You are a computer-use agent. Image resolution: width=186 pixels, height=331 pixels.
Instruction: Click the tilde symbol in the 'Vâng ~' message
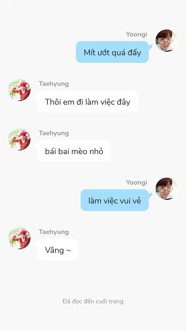pyautogui.click(x=68, y=250)
